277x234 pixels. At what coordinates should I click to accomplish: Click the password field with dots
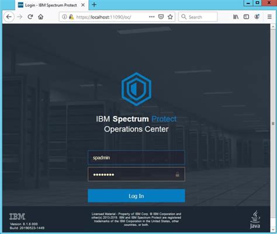coord(136,174)
